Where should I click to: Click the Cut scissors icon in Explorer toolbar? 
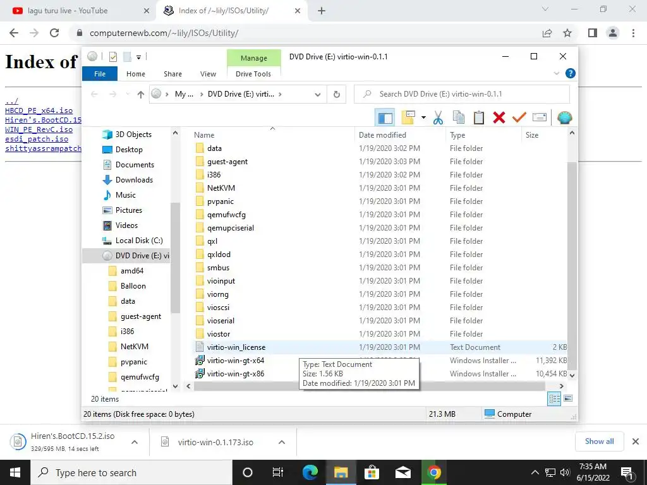pos(438,118)
